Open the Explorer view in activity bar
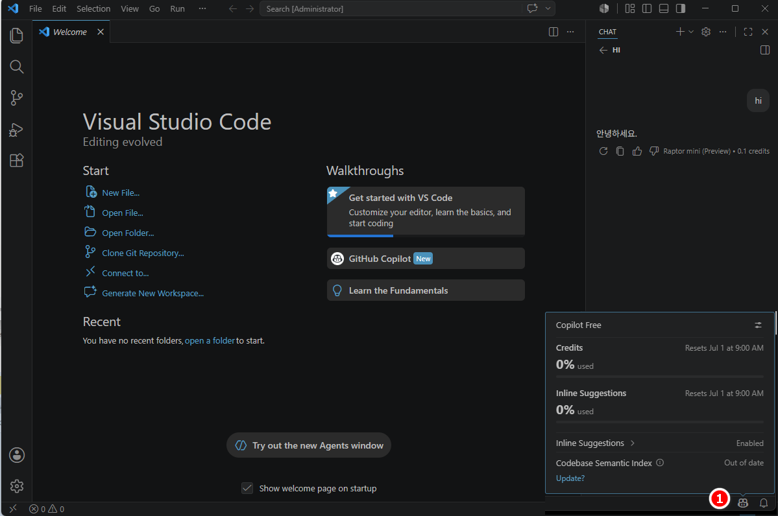Image resolution: width=778 pixels, height=516 pixels. (16, 35)
